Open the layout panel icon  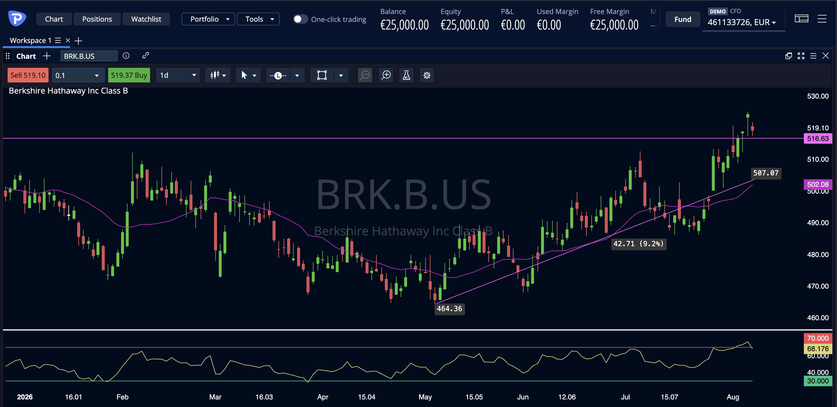(801, 19)
